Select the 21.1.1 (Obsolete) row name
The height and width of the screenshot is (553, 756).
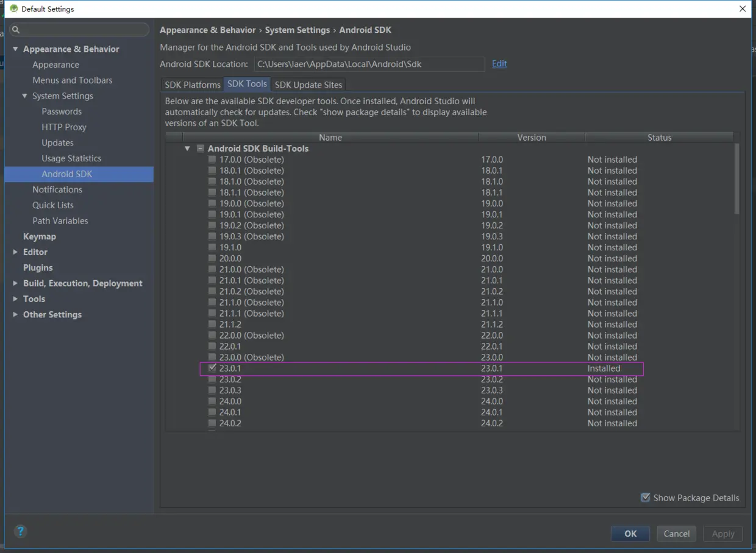click(251, 313)
